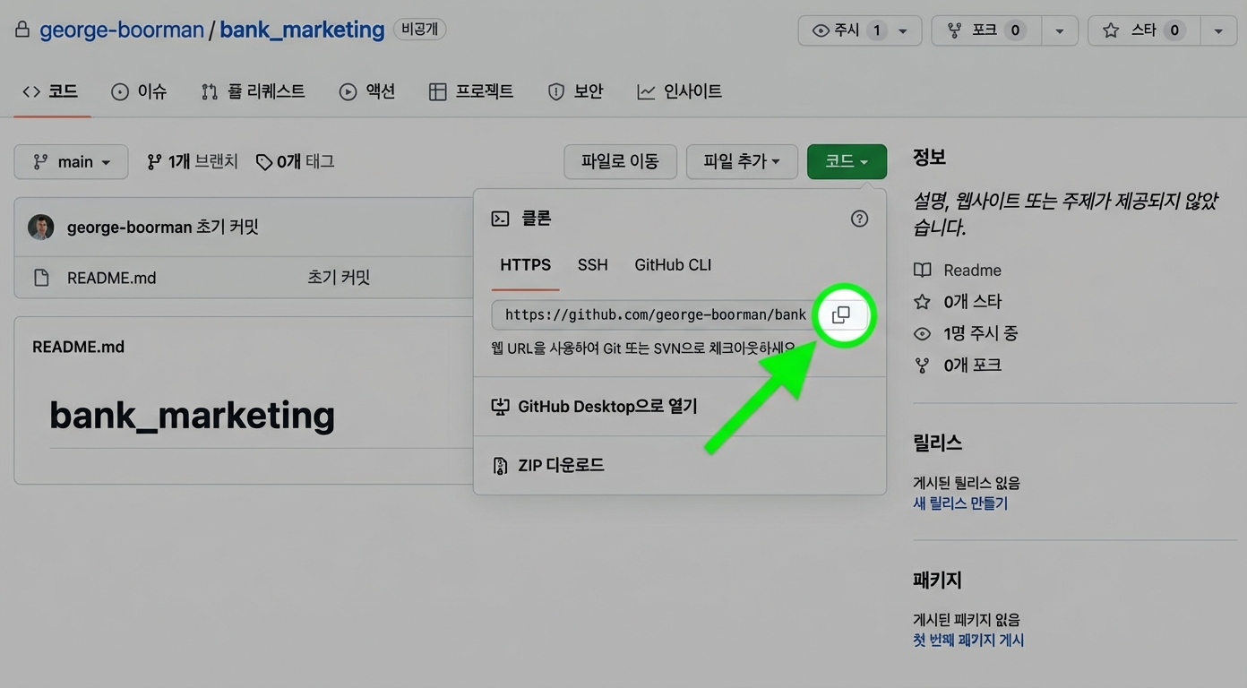Click the 1명 주시 중 text
The image size is (1247, 688).
pos(981,333)
